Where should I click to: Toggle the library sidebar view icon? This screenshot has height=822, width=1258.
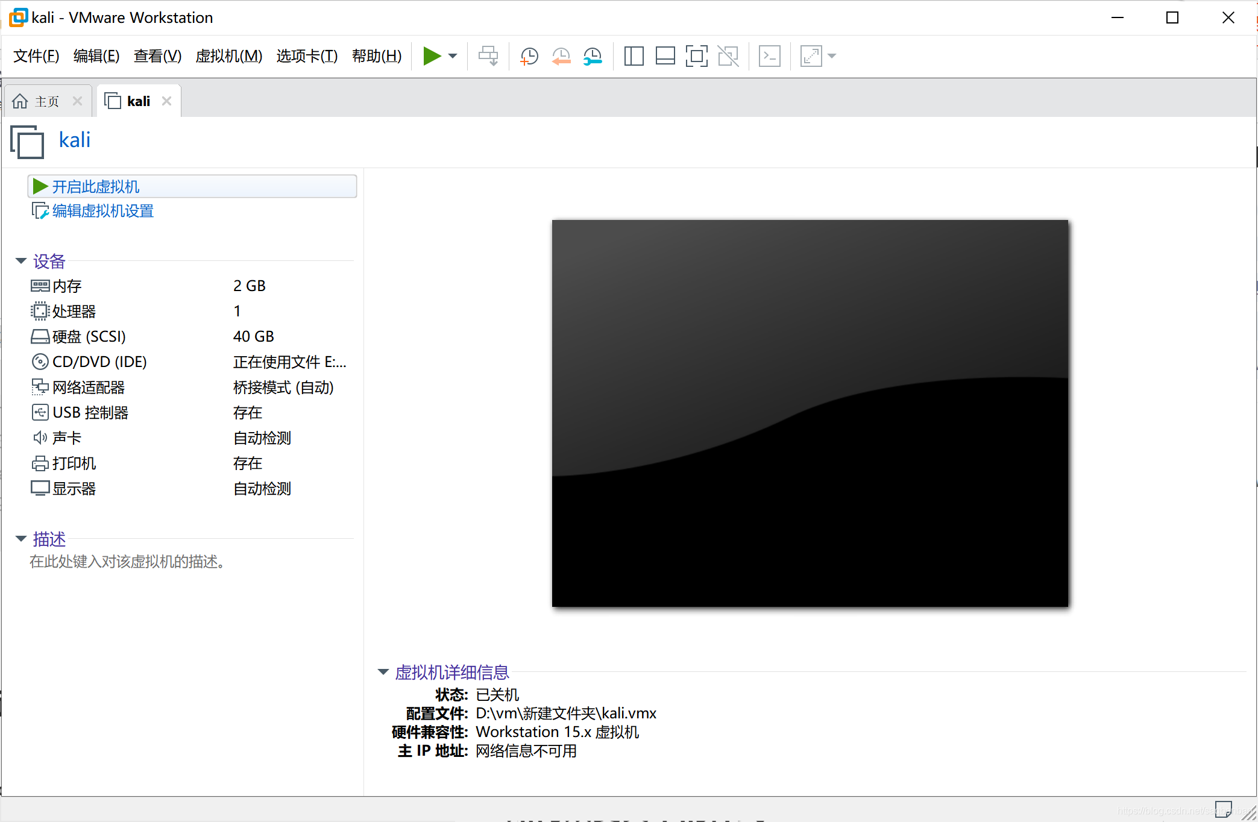pyautogui.click(x=634, y=56)
